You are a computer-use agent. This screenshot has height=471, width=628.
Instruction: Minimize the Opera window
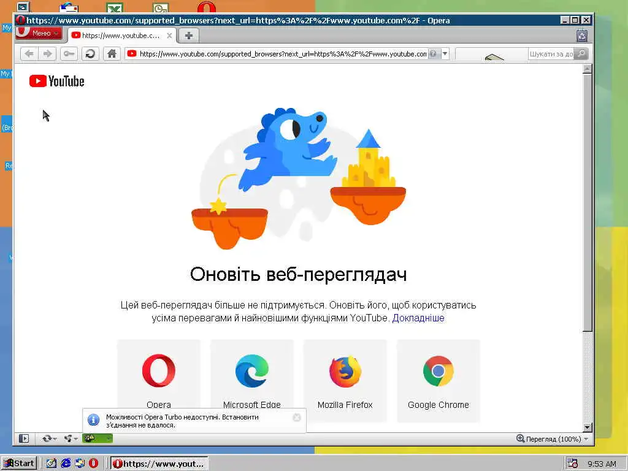coord(565,20)
